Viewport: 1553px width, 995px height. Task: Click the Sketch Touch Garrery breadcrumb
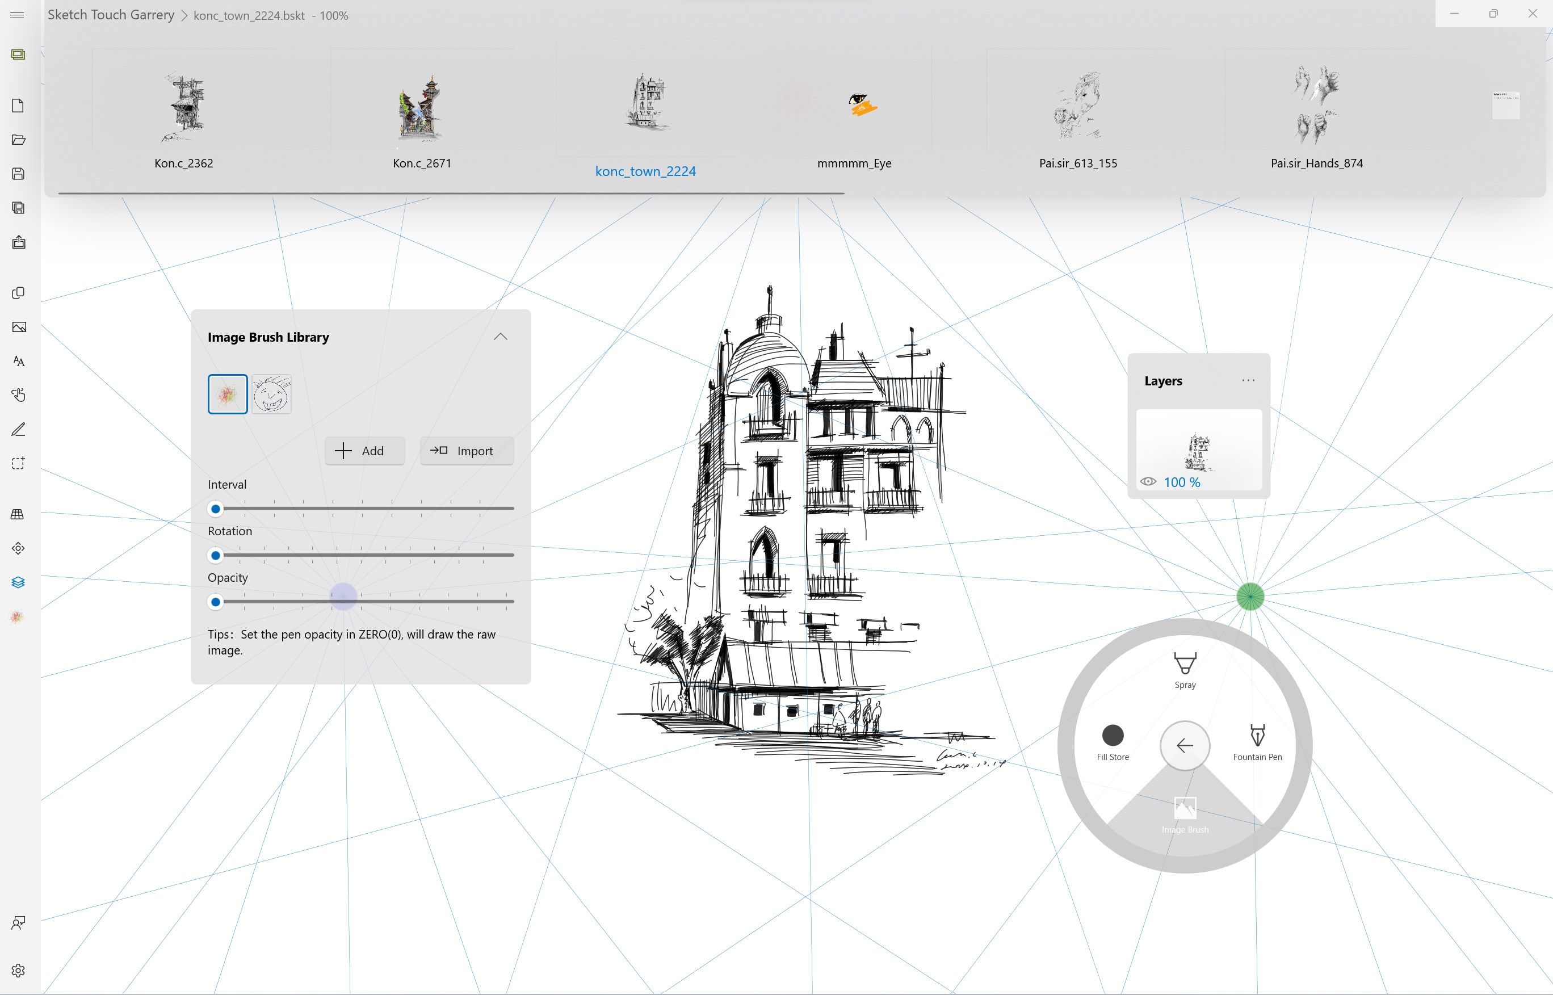point(111,14)
